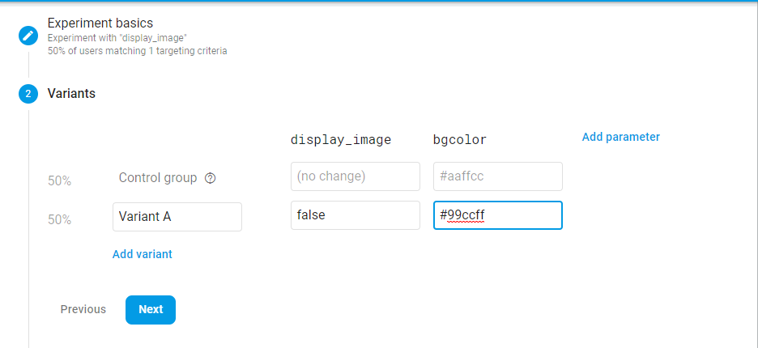The image size is (758, 348).
Task: Go to the next step with Next button
Action: pyautogui.click(x=151, y=310)
